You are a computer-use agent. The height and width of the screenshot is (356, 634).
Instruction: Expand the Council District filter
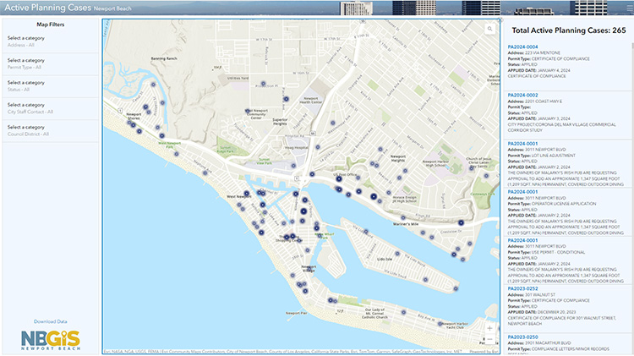pos(51,129)
